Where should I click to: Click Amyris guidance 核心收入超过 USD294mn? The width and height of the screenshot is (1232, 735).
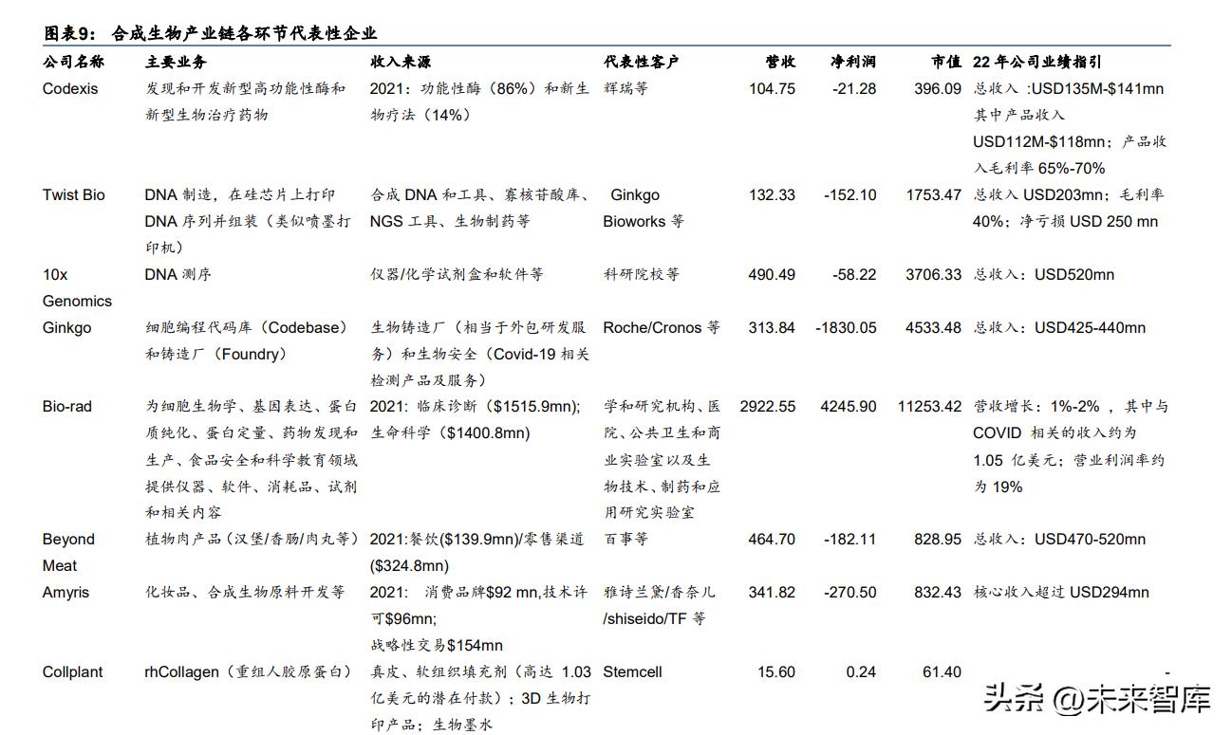coord(1061,592)
